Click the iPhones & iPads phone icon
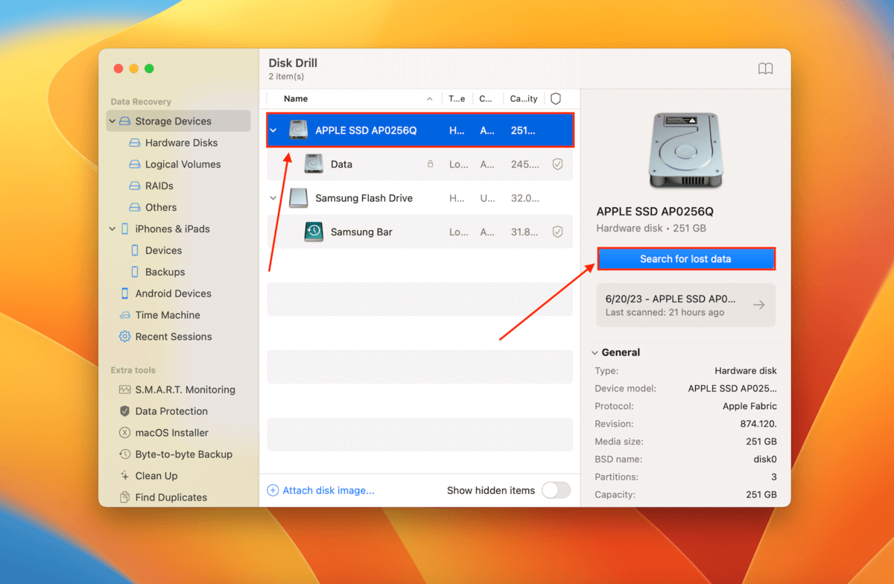Image resolution: width=894 pixels, height=584 pixels. [124, 229]
